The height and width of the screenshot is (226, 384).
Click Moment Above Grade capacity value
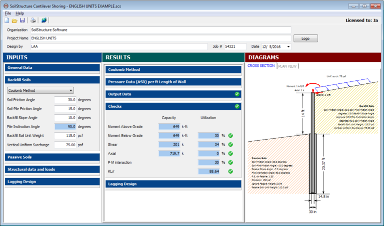(x=169, y=127)
